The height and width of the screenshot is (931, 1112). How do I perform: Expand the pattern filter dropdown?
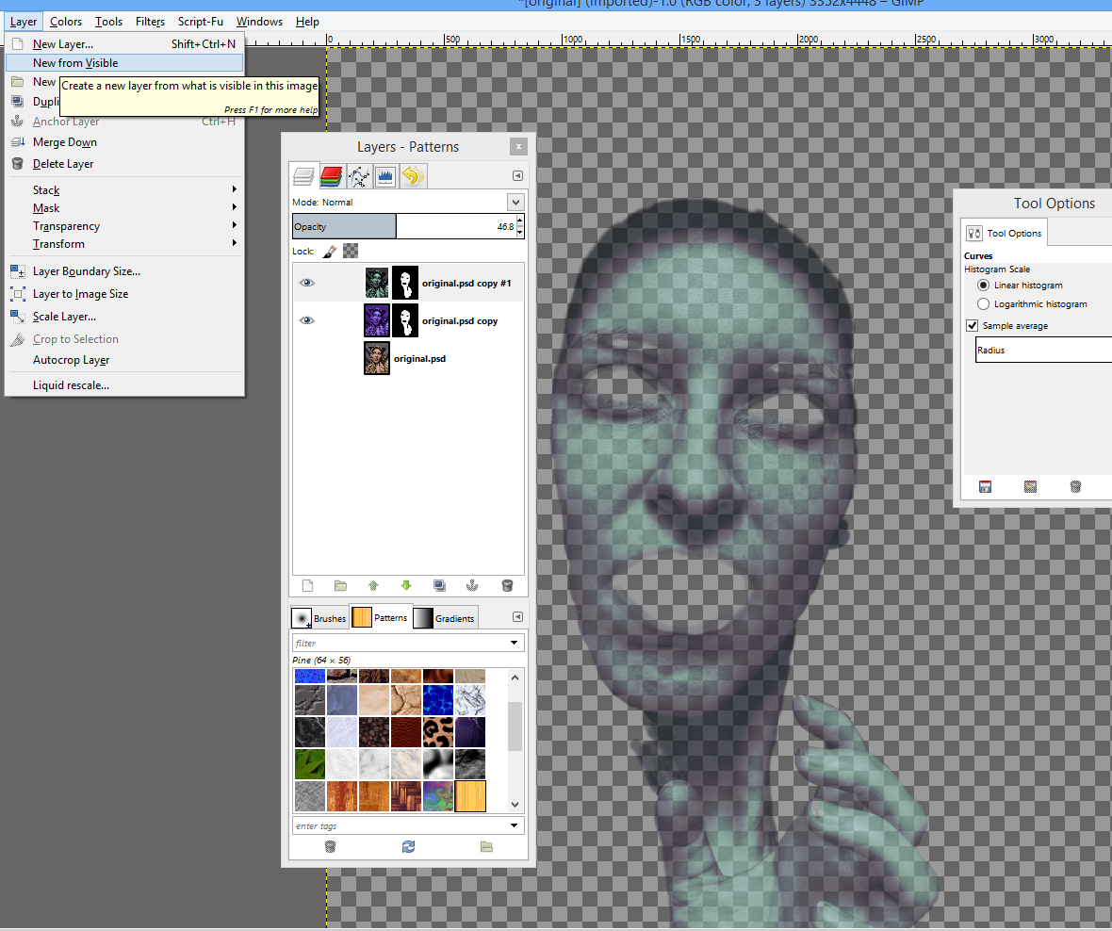[x=515, y=642]
